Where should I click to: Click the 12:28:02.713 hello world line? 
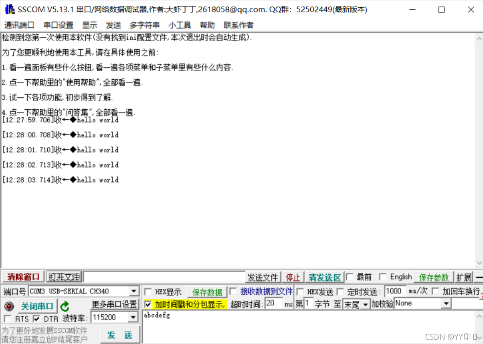pyautogui.click(x=61, y=165)
